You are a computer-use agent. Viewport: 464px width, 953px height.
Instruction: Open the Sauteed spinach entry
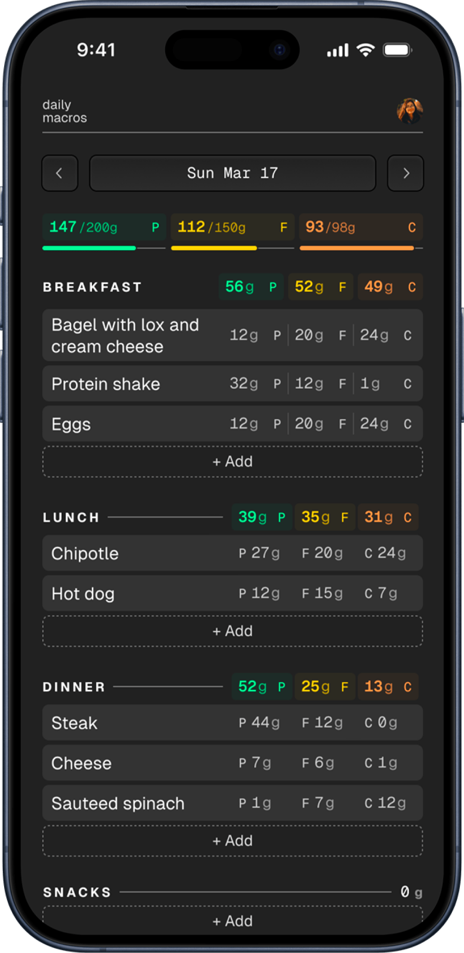point(232,803)
